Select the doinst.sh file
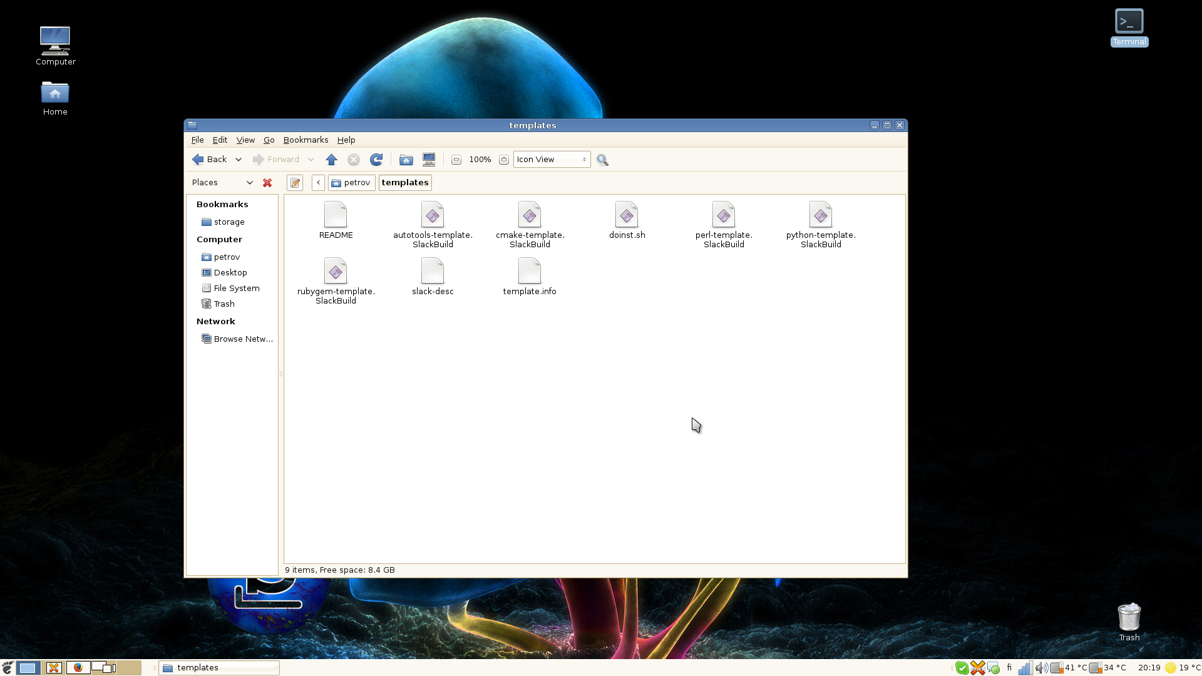Viewport: 1202px width, 676px height. tap(627, 220)
